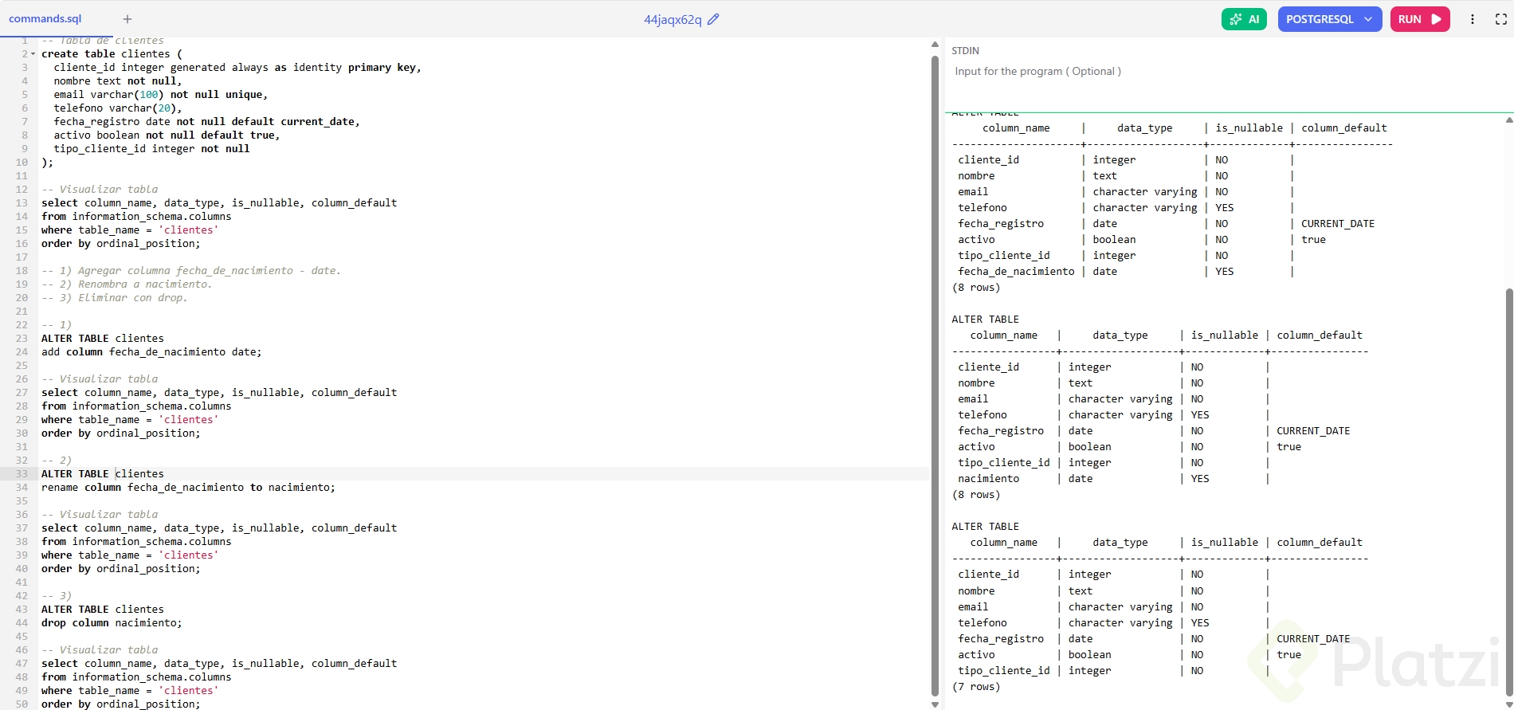
Task: Click the pencil icon to rename project
Action: (x=713, y=19)
